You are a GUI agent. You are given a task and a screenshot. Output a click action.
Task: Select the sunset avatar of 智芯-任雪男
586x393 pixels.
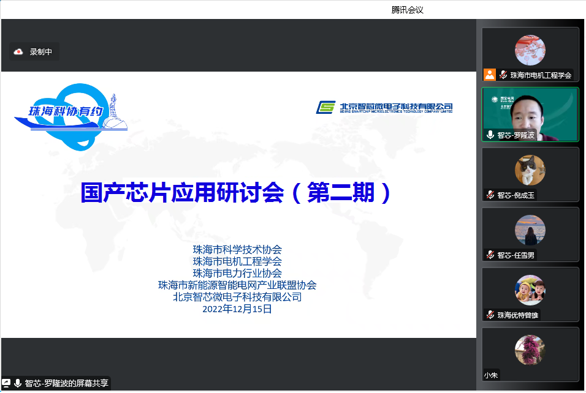click(530, 230)
